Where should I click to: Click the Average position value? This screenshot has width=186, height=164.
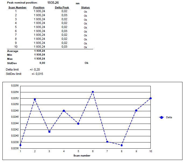[x=40, y=51]
